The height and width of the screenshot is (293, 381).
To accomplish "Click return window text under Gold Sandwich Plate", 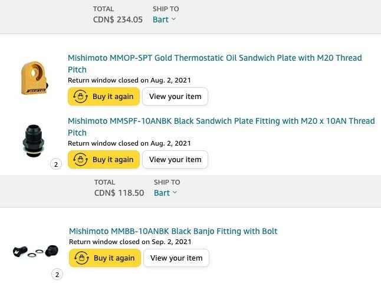I will pos(129,80).
